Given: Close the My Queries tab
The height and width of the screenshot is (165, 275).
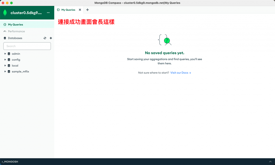Looking at the screenshot, I should click(x=80, y=10).
